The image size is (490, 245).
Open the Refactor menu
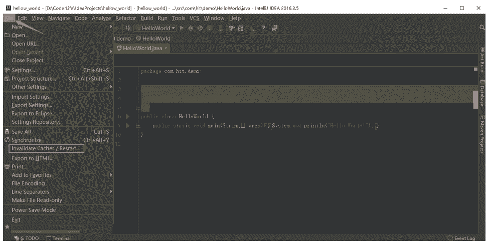125,19
